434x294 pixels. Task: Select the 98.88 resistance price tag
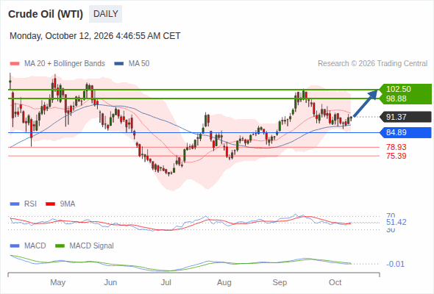[x=405, y=98]
